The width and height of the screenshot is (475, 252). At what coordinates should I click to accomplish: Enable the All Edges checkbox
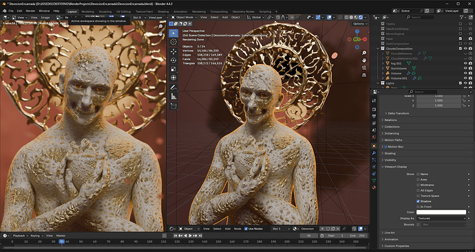point(418,191)
